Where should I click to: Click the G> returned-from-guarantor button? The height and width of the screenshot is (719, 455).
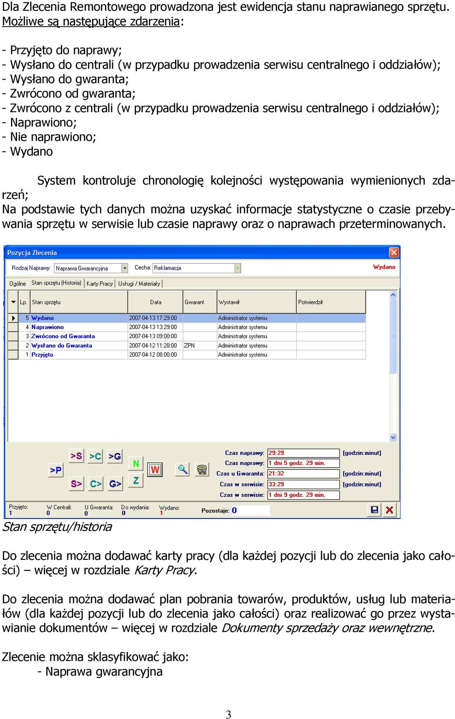115,484
